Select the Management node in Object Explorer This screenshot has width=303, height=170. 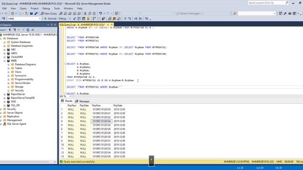point(15,120)
